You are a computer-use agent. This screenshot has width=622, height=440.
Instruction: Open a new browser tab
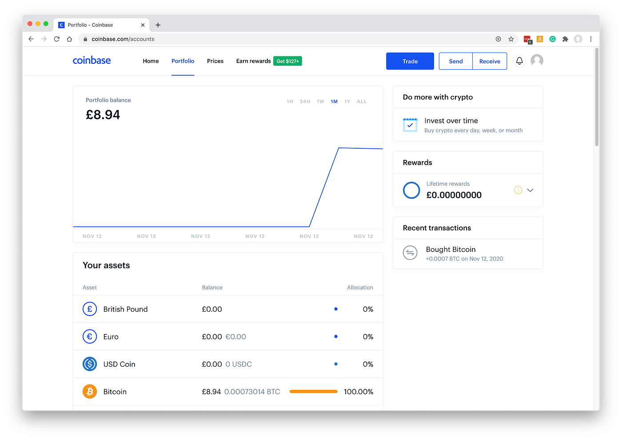(158, 25)
